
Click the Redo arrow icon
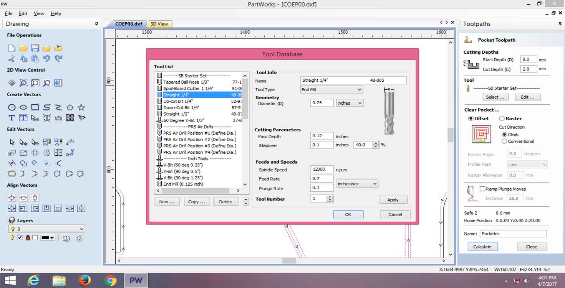(58, 59)
